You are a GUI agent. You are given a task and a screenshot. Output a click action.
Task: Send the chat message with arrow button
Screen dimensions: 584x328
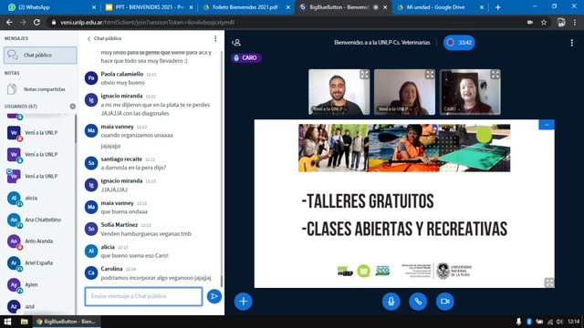[x=214, y=296]
